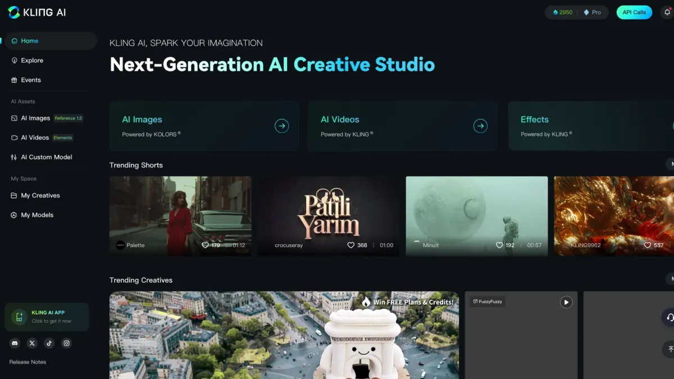Open the Effects card
674x379 pixels.
(x=591, y=126)
